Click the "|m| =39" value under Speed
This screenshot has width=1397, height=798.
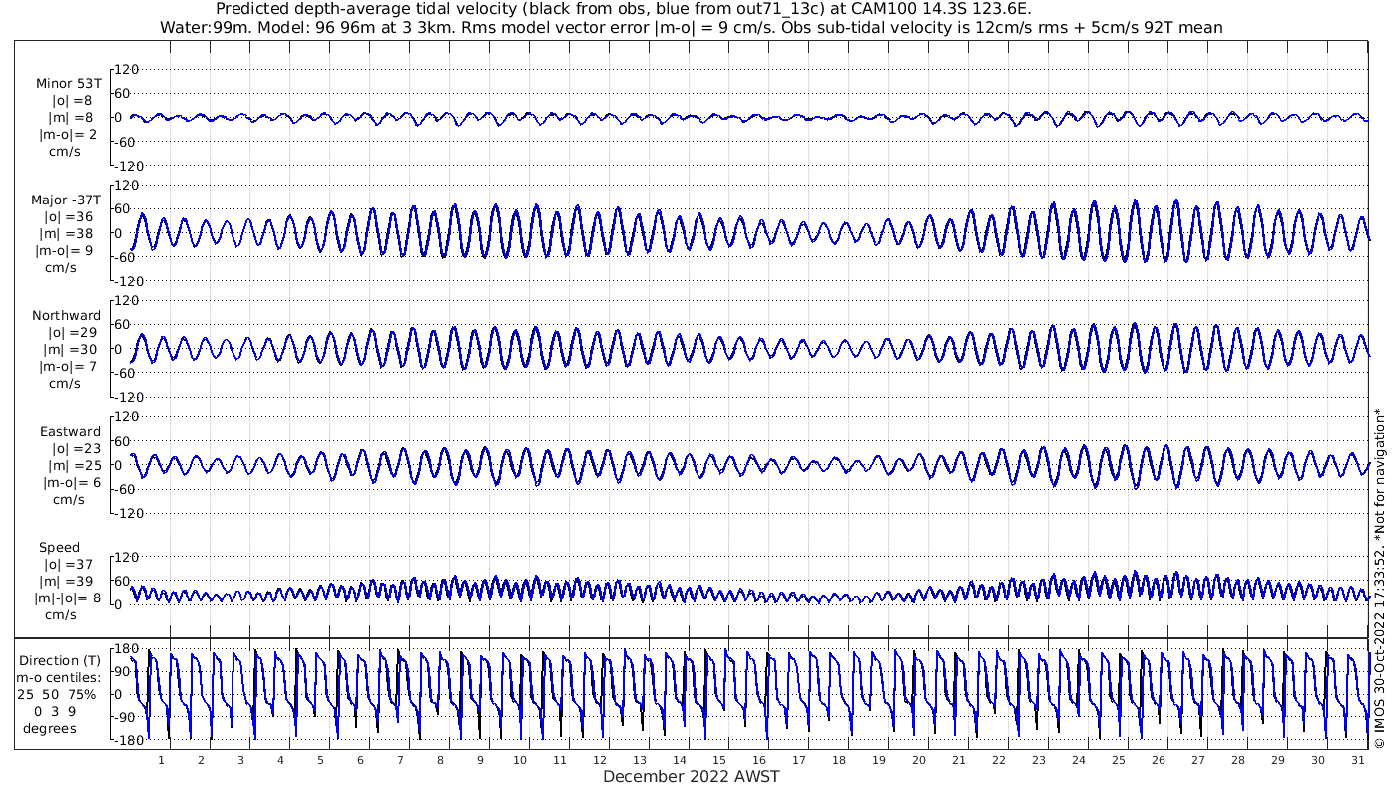coord(68,582)
